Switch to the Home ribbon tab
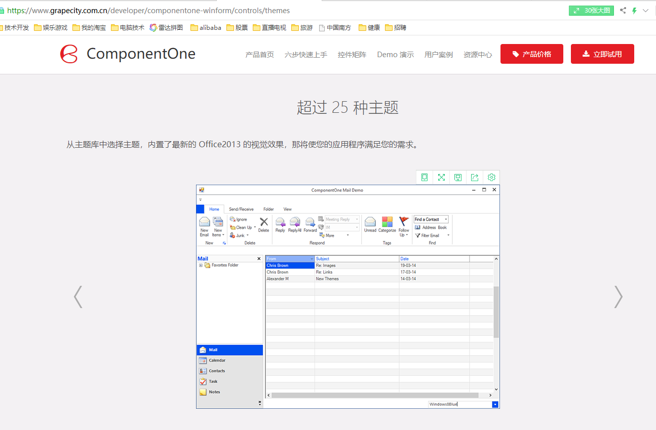656x430 pixels. tap(214, 209)
